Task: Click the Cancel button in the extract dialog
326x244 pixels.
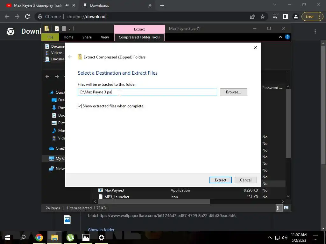Action: [x=245, y=180]
